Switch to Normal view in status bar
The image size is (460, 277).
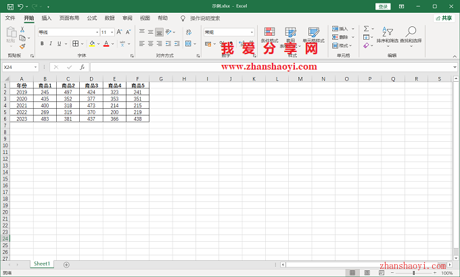pyautogui.click(x=352, y=273)
